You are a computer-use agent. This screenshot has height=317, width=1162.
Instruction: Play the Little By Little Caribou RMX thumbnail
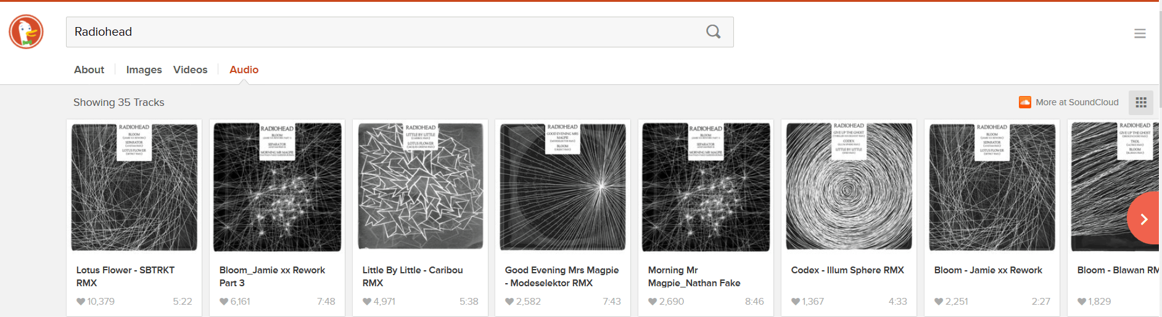[421, 186]
